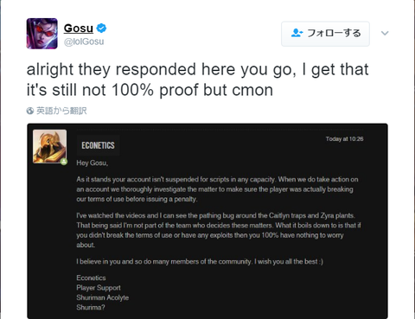Open the embedded support message image
The image size is (415, 319).
point(207,221)
